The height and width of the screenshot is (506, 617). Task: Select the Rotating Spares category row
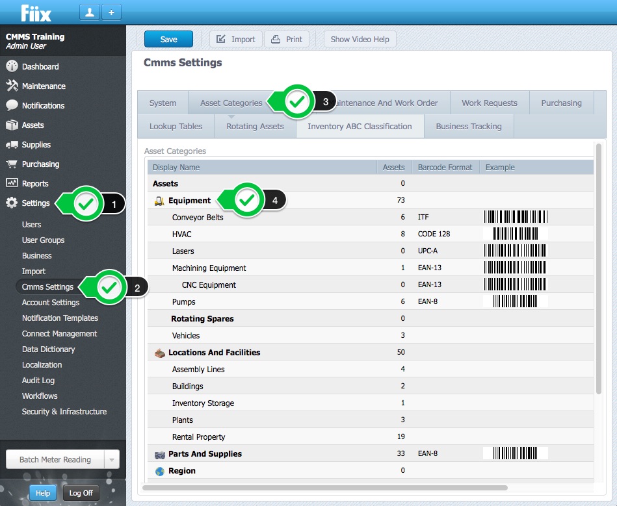tap(371, 318)
